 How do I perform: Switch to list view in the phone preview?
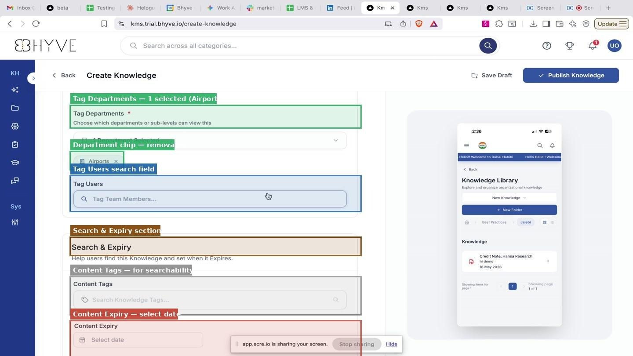click(553, 222)
